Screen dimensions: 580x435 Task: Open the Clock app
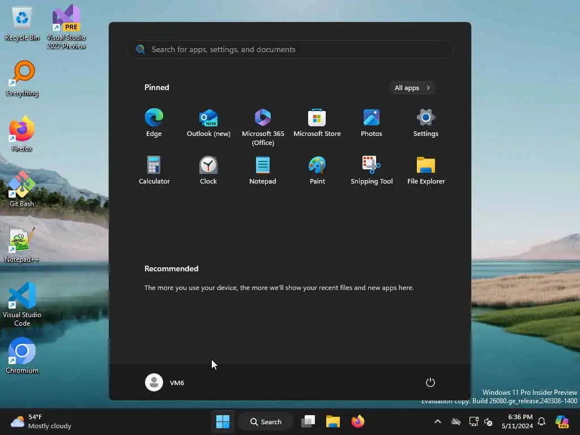(208, 170)
